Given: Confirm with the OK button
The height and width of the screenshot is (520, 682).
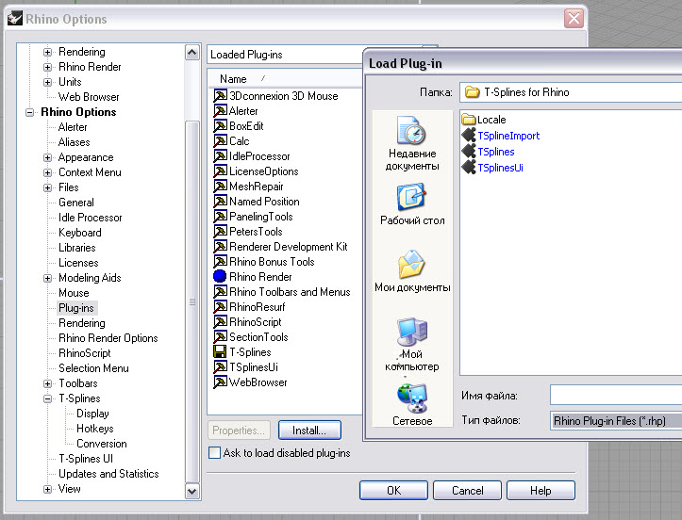Looking at the screenshot, I should 393,490.
